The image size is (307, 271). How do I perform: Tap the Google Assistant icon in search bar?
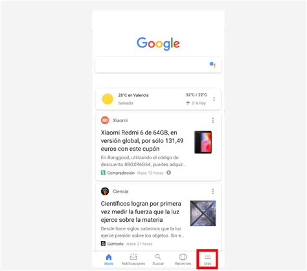[212, 65]
